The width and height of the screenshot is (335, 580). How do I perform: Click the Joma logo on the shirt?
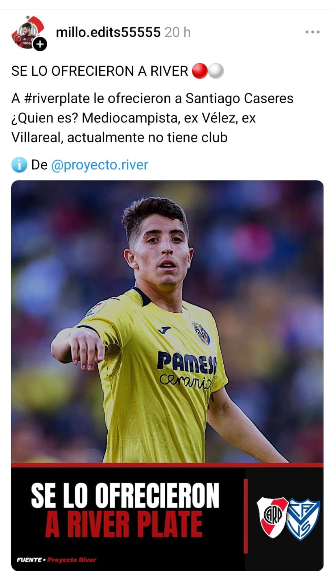tap(164, 330)
